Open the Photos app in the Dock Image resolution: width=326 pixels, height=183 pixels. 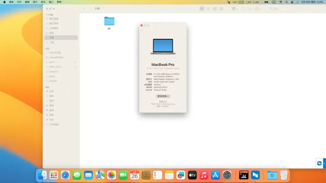[x=111, y=175]
